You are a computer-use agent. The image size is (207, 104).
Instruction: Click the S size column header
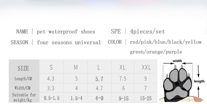(x=51, y=67)
